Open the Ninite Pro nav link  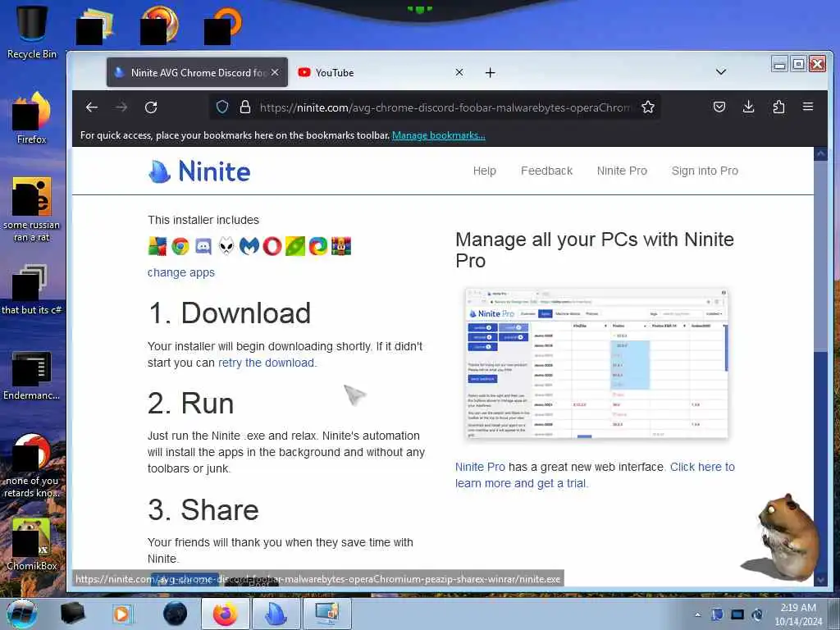(622, 171)
